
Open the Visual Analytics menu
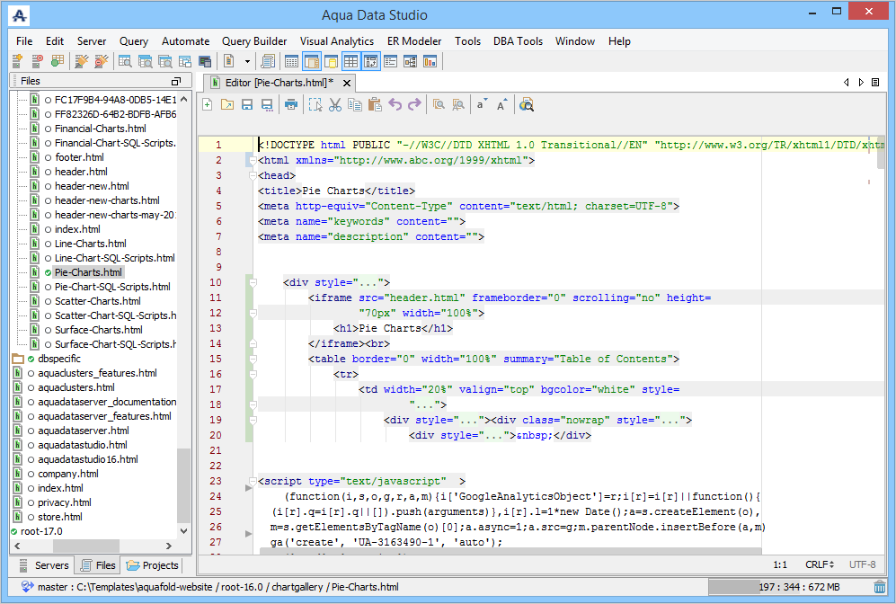point(336,41)
